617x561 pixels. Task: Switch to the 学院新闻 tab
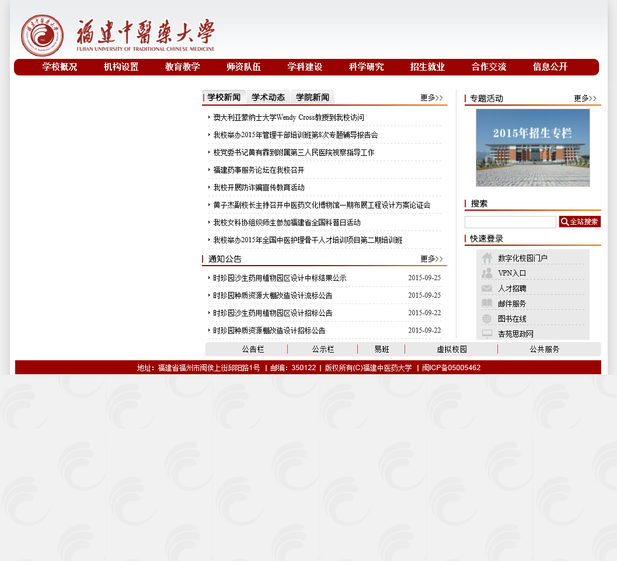click(x=312, y=97)
